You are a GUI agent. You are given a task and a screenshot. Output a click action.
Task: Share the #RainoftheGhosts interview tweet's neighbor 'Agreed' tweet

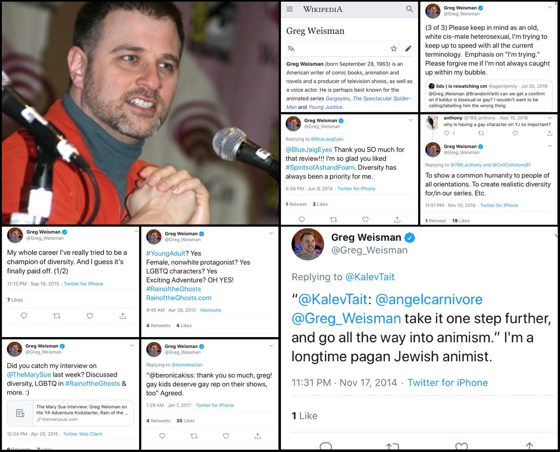(258, 436)
